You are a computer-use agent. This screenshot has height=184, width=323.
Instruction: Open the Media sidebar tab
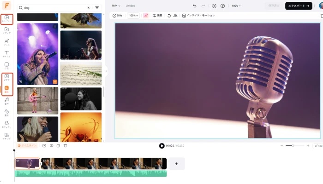click(6, 30)
